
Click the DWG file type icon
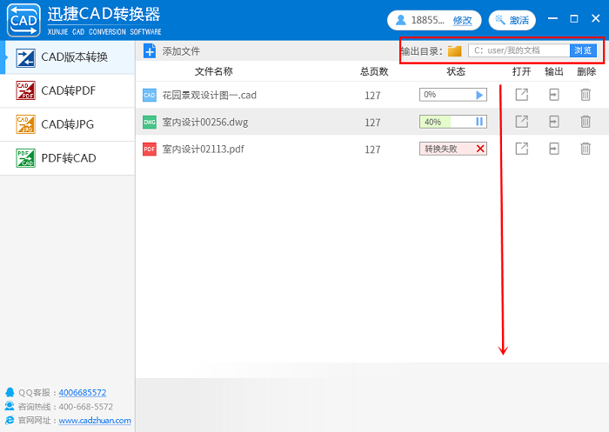click(150, 123)
